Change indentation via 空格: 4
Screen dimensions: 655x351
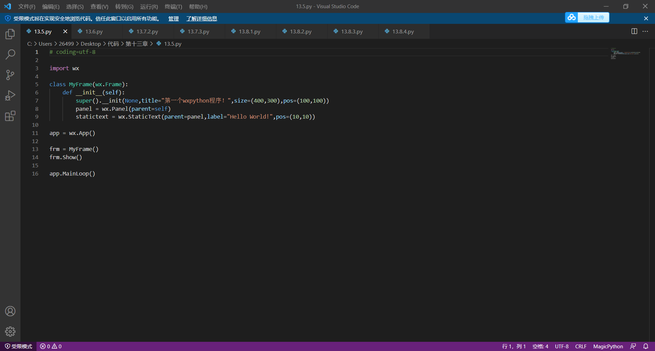tap(540, 346)
